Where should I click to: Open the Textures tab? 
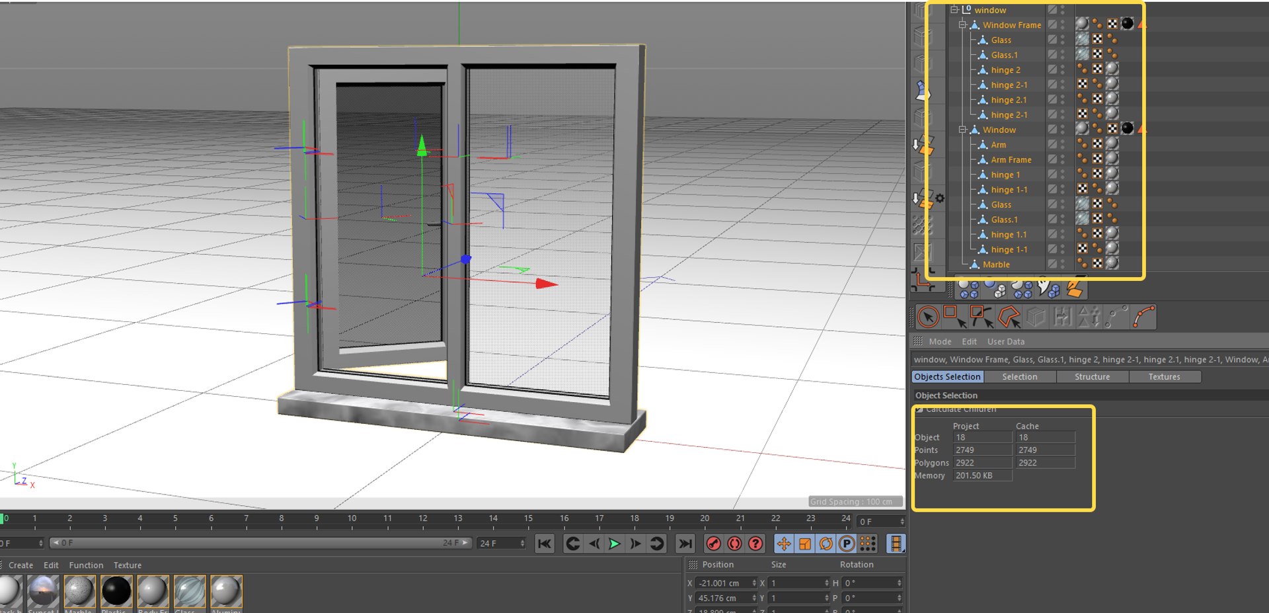(x=1164, y=377)
